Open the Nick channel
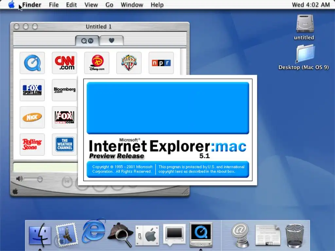335x251 pixels. tap(32, 117)
